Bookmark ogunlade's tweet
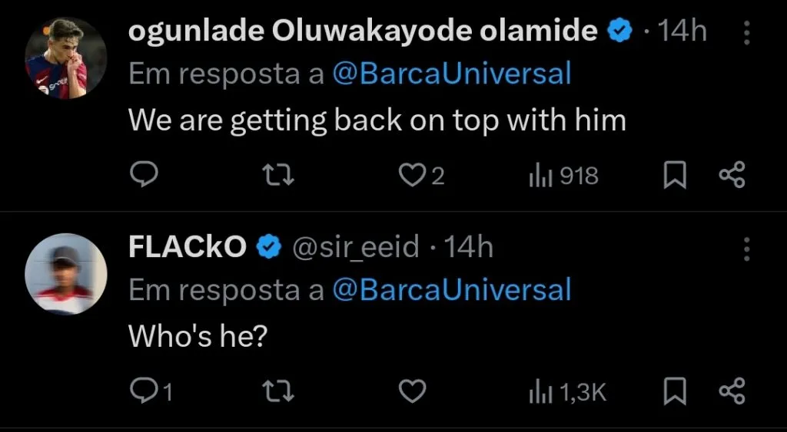Viewport: 787px width, 432px height. click(674, 176)
